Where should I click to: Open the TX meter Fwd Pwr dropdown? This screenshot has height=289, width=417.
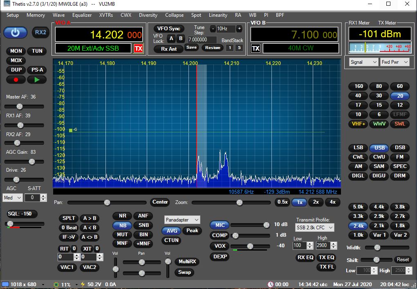coord(395,62)
